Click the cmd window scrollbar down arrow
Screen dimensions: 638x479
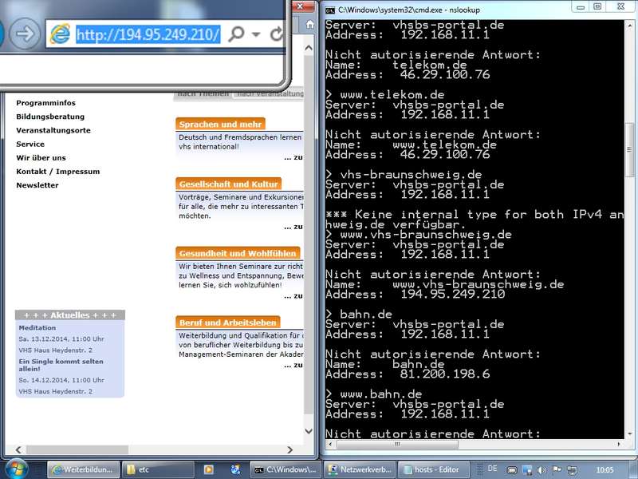tap(631, 432)
